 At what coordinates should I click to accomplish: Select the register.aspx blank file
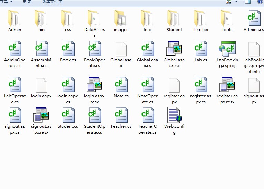(x=174, y=85)
